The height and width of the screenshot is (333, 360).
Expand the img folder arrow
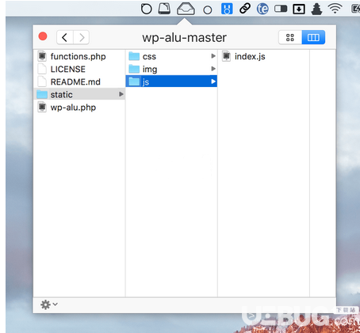[x=213, y=69]
